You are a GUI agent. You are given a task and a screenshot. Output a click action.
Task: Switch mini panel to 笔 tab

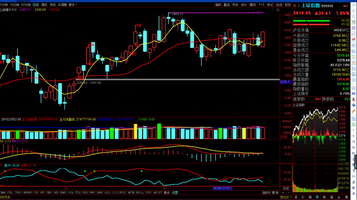[296, 197]
